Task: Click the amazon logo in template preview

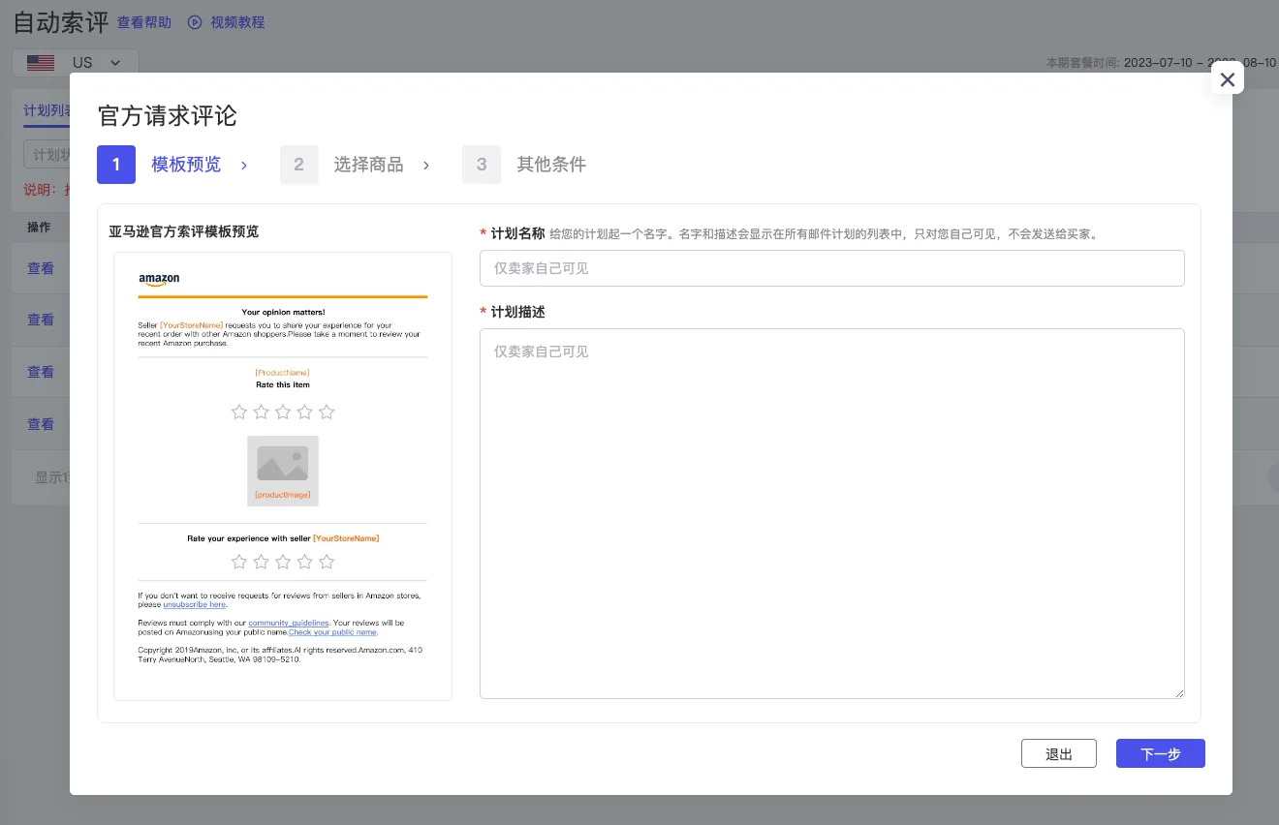Action: [x=159, y=280]
